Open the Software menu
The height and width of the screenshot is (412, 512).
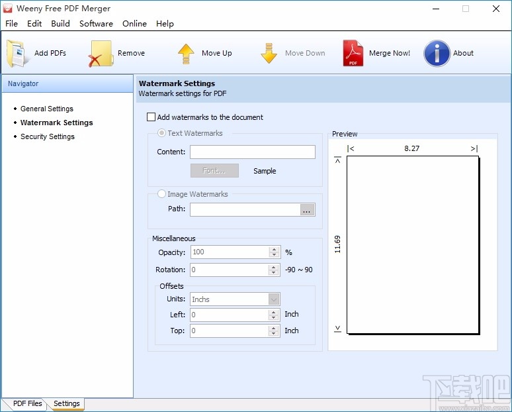pyautogui.click(x=96, y=24)
